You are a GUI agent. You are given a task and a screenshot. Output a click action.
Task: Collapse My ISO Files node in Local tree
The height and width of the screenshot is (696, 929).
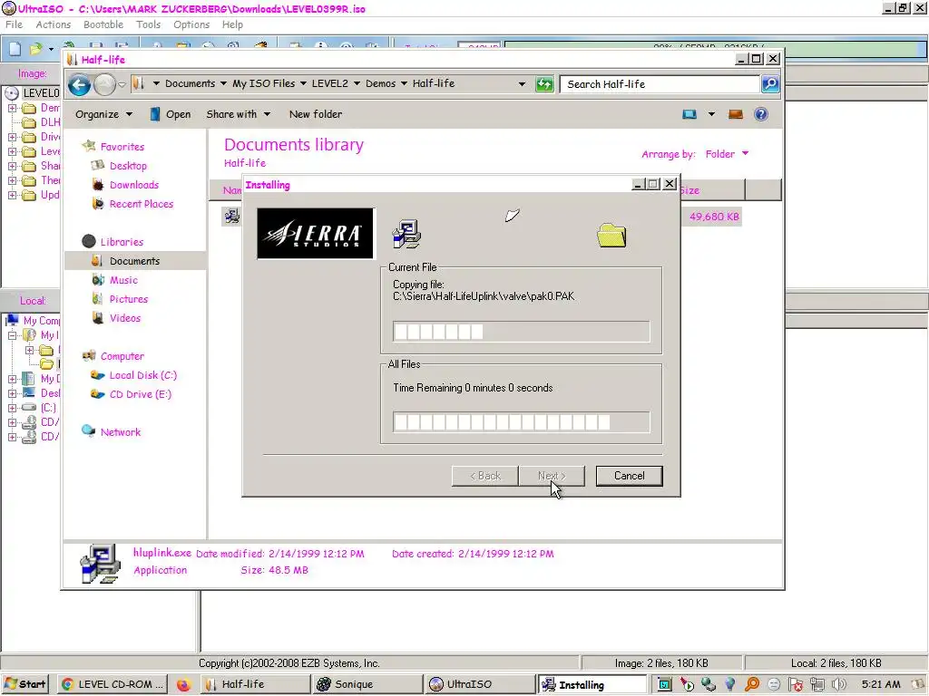point(12,335)
